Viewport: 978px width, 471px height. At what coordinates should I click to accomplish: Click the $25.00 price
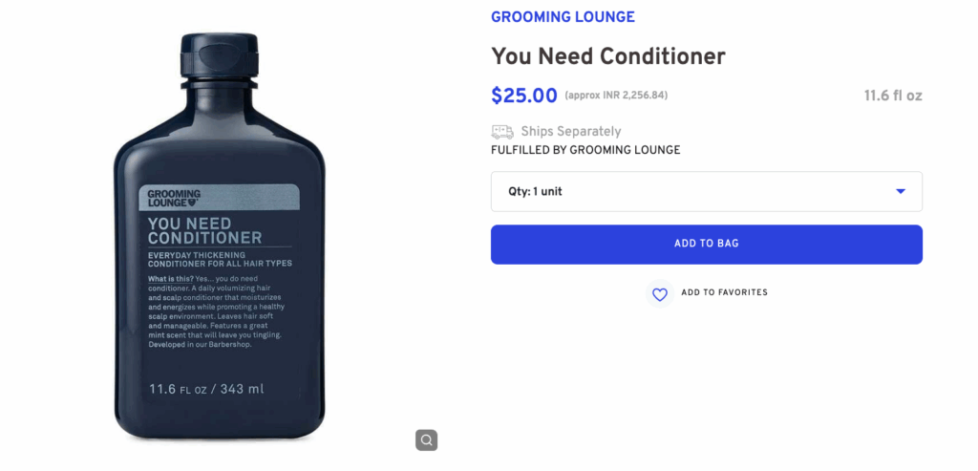tap(524, 96)
